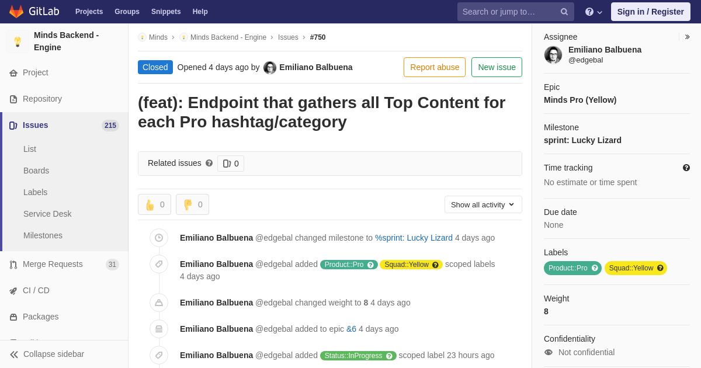The width and height of the screenshot is (701, 368).
Task: Click the assignee avatar of Emiliano Balbuena
Action: 553,55
